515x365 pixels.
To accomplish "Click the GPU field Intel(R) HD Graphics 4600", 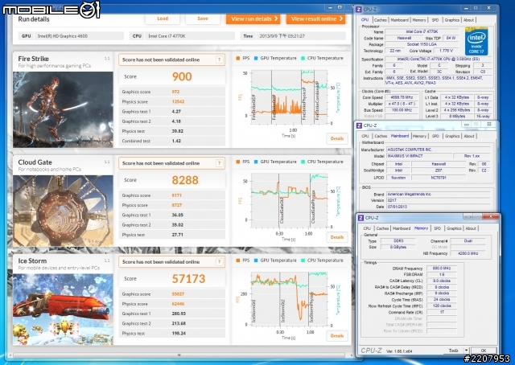I will click(x=80, y=36).
